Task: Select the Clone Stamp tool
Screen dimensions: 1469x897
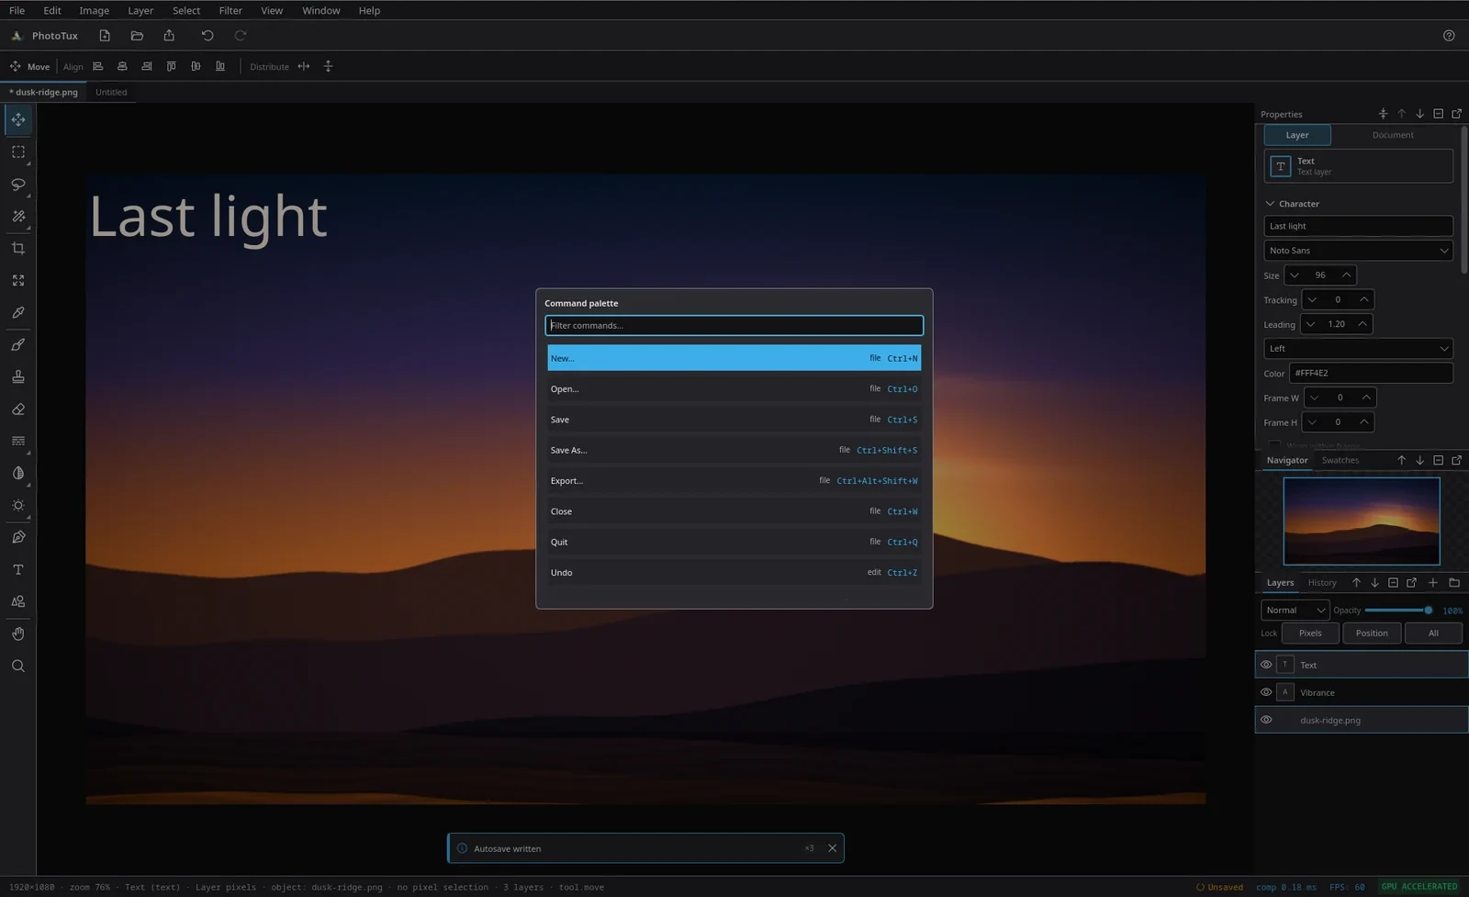Action: point(17,376)
